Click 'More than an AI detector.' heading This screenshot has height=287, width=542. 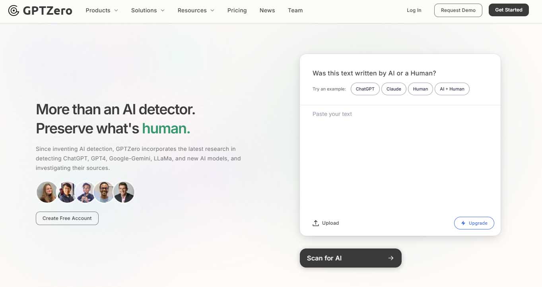pyautogui.click(x=116, y=109)
